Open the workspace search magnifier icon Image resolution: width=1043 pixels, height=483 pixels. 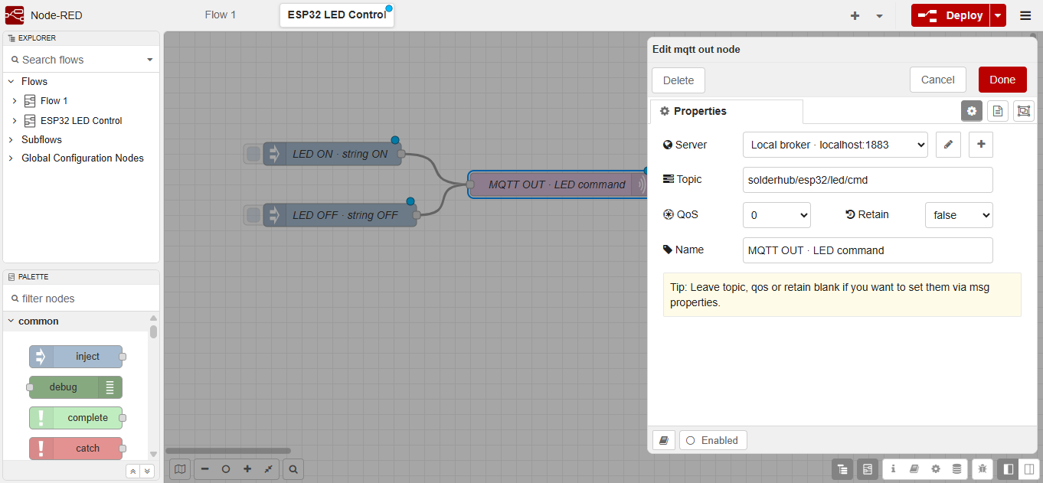(x=293, y=469)
